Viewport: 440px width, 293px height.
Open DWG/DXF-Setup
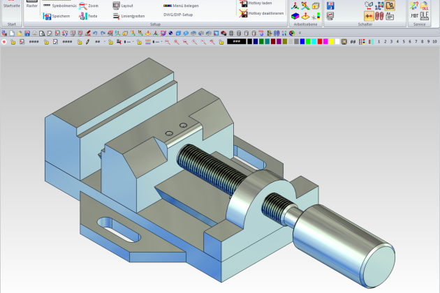(x=177, y=15)
